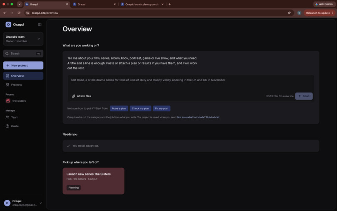Expand the Oraqul account menu chevron
This screenshot has height=211, width=337.
point(41,203)
